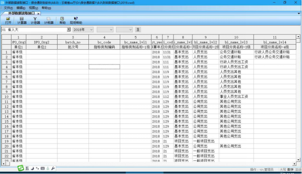This screenshot has width=302, height=174.
Task: Expand the tab list arrow at far right
Action: pyautogui.click(x=299, y=14)
